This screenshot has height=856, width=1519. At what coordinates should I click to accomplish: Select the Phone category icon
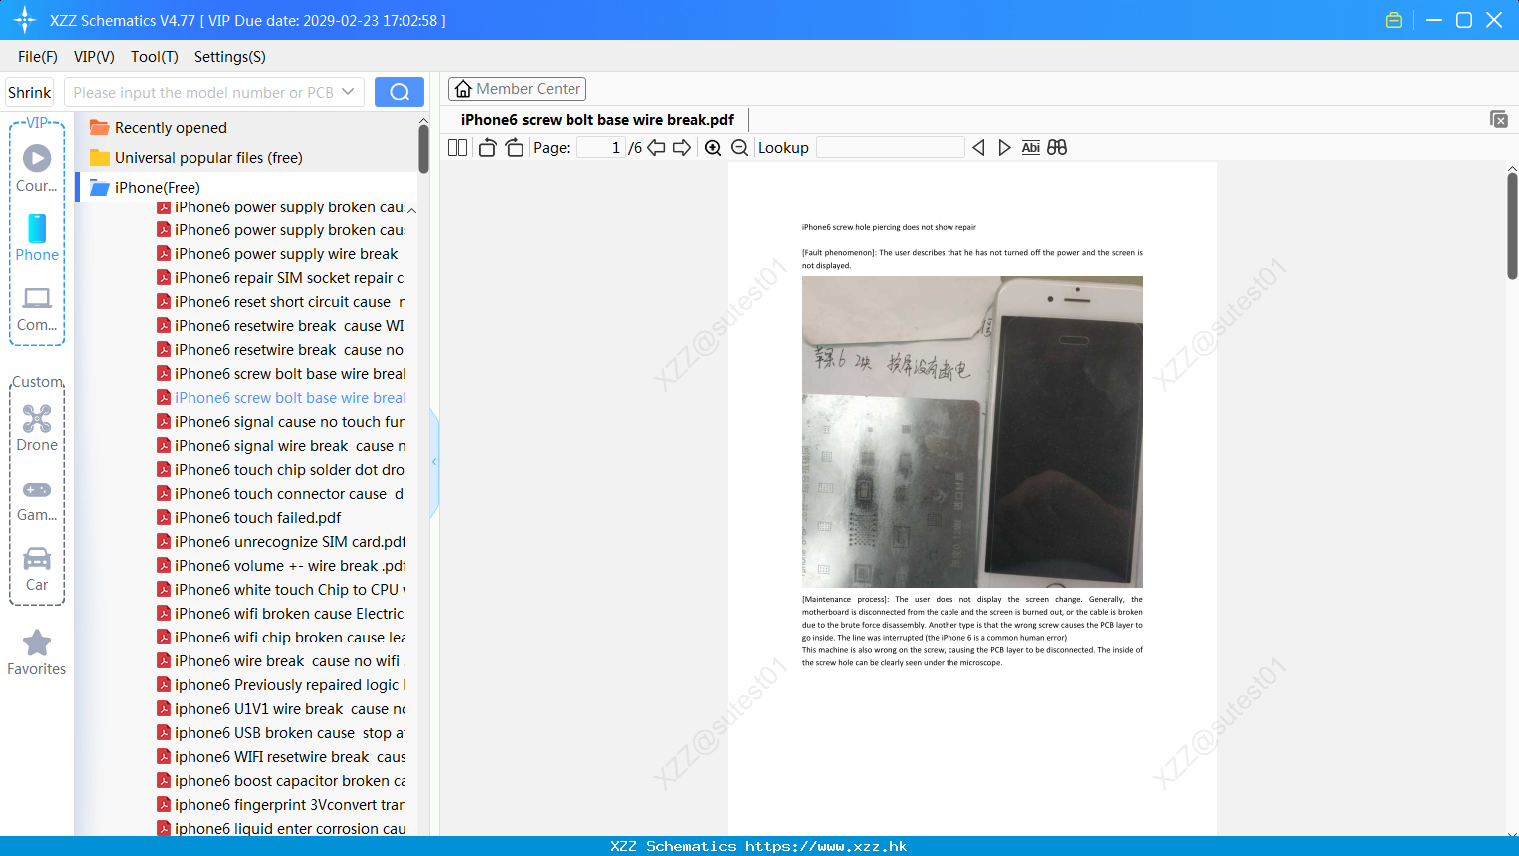(x=37, y=238)
